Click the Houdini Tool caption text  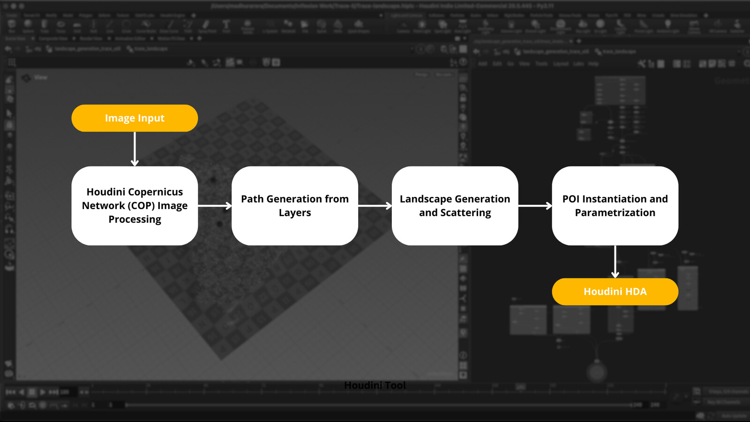pyautogui.click(x=375, y=385)
